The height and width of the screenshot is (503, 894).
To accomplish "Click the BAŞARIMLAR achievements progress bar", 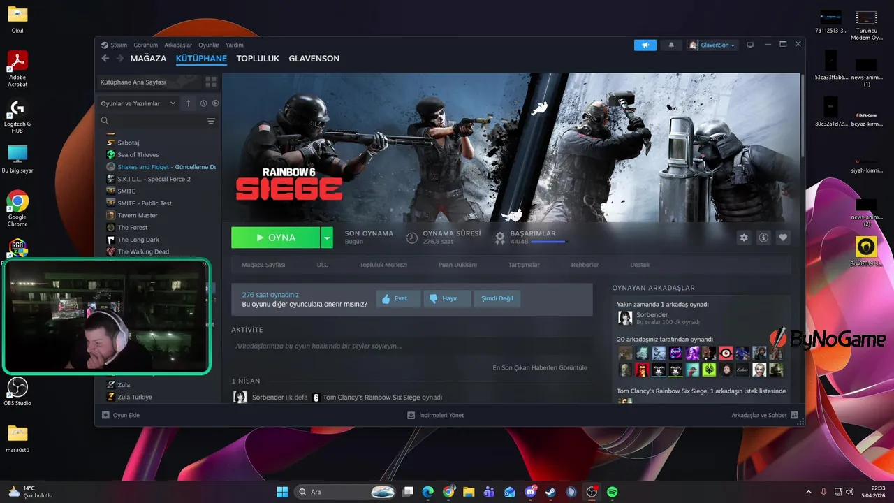I will point(549,242).
